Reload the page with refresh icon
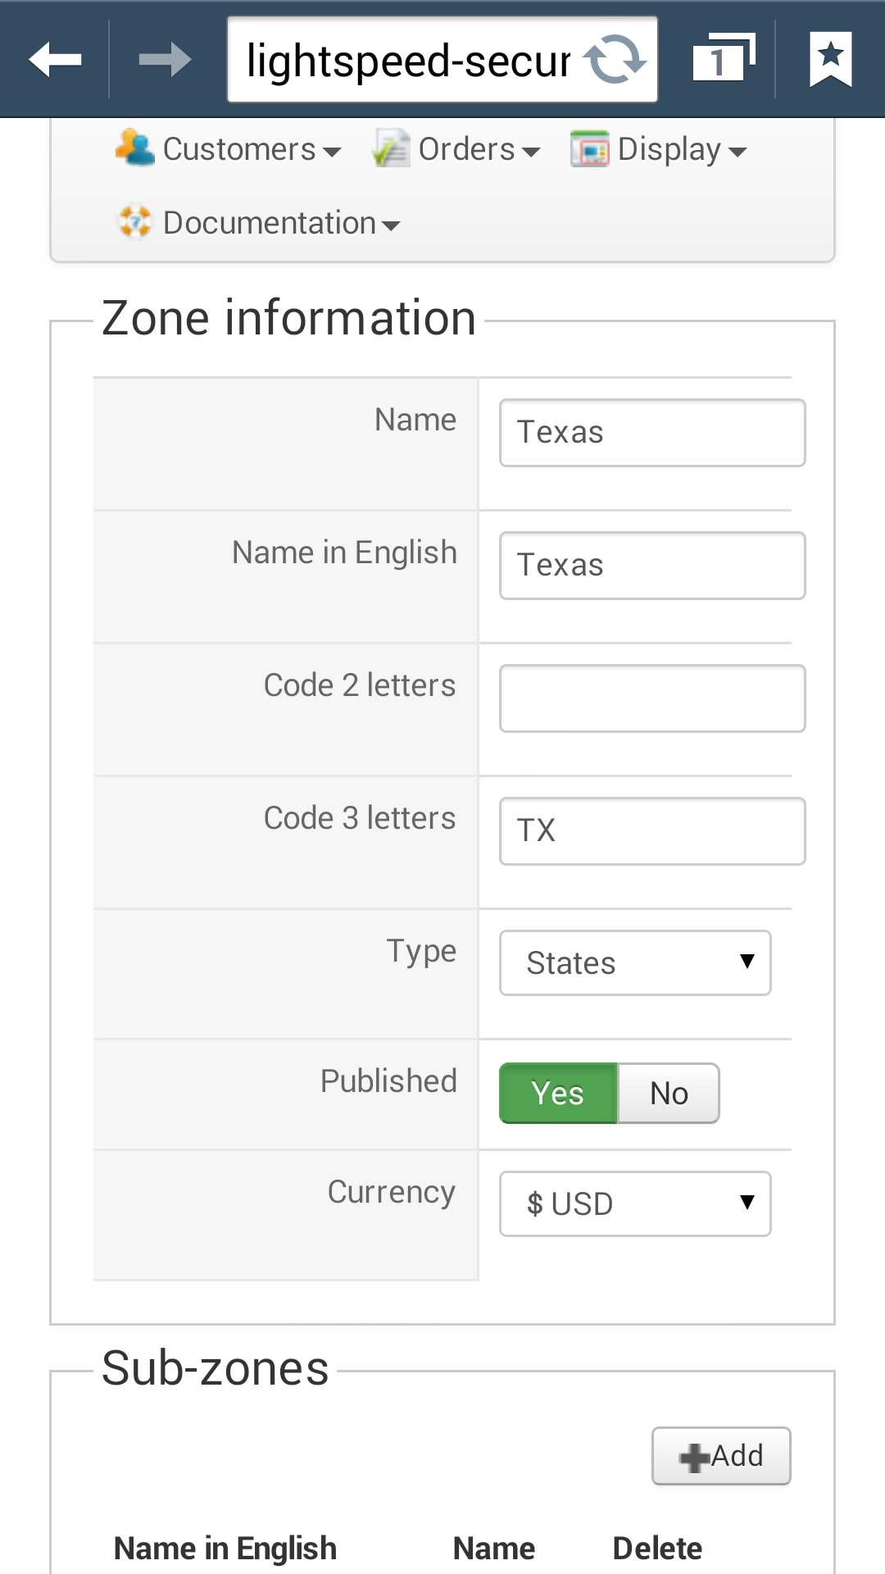This screenshot has height=1574, width=885. click(x=615, y=60)
